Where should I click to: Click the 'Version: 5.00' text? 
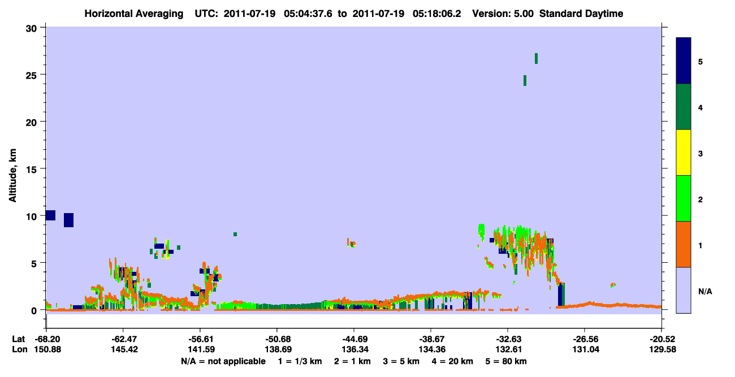click(504, 14)
